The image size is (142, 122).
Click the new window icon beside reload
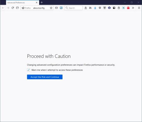(x=17, y=8)
